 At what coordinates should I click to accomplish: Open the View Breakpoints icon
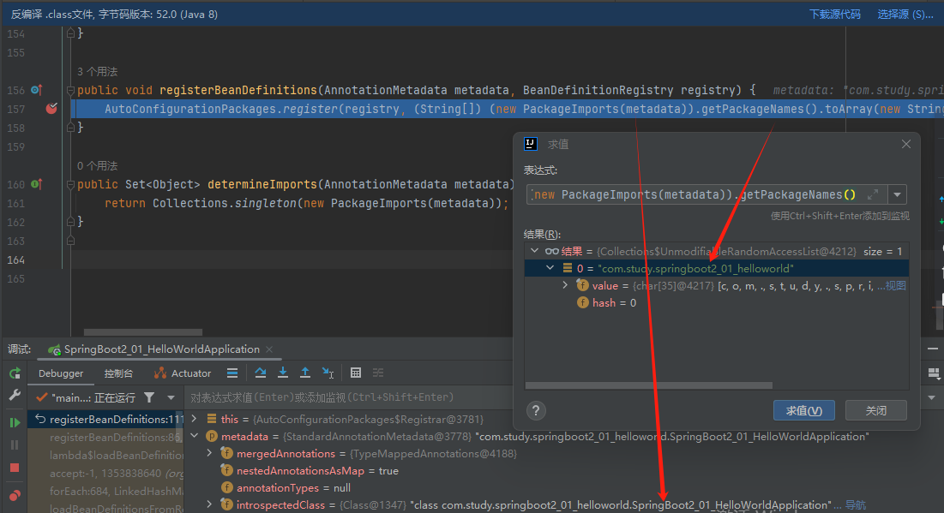(15, 496)
